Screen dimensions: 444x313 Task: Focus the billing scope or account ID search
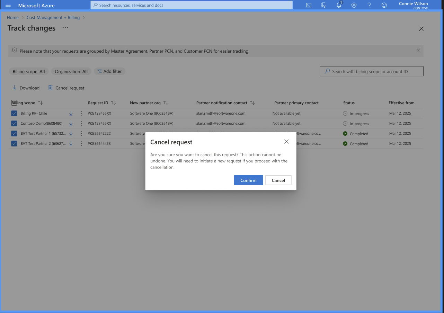pyautogui.click(x=371, y=71)
